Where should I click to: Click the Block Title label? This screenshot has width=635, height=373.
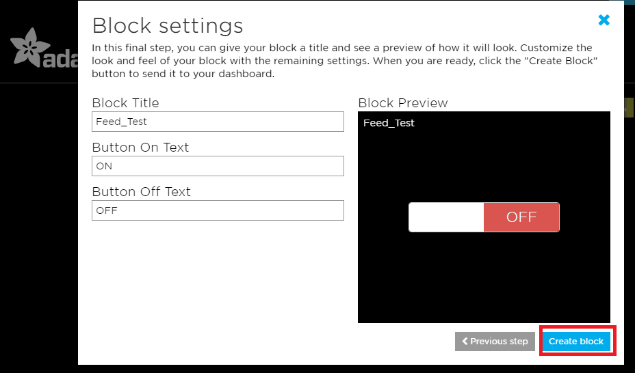point(125,103)
